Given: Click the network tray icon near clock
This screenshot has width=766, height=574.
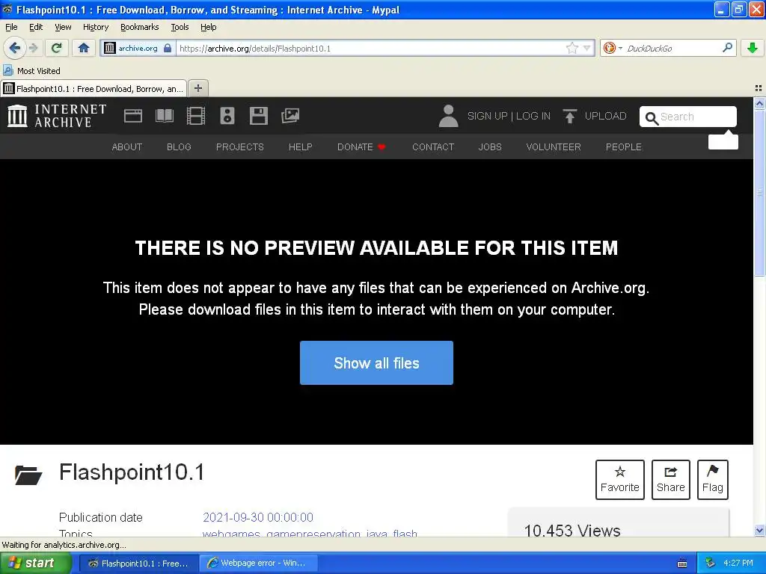Looking at the screenshot, I should click(710, 563).
